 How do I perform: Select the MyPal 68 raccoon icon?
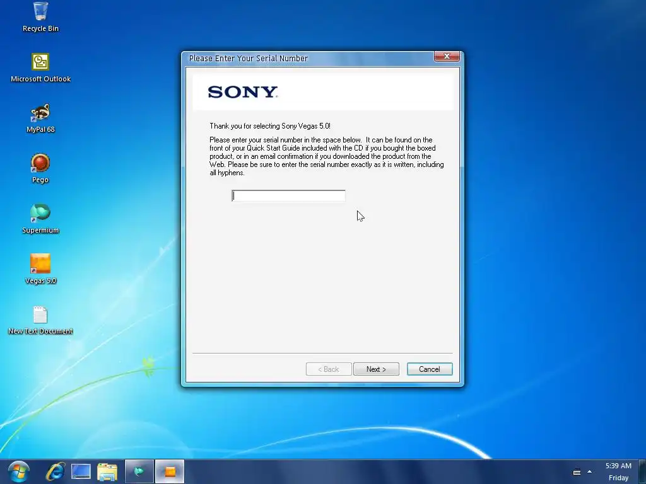point(40,118)
